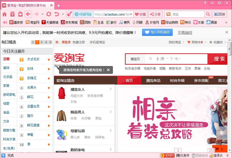The width and height of the screenshot is (232, 158).
Task: Open 优惠券 in the status bar
Action: 183,155
